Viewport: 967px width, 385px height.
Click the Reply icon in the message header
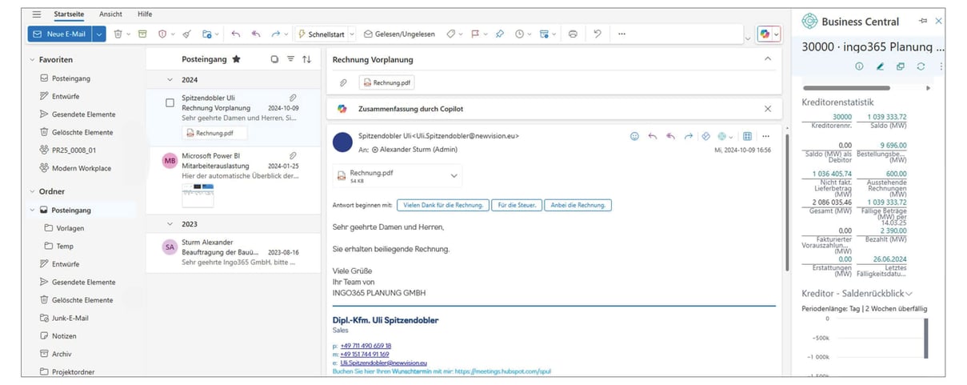tap(653, 136)
